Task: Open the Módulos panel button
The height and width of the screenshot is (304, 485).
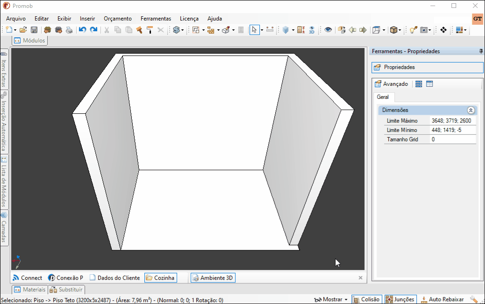Action: (x=30, y=41)
